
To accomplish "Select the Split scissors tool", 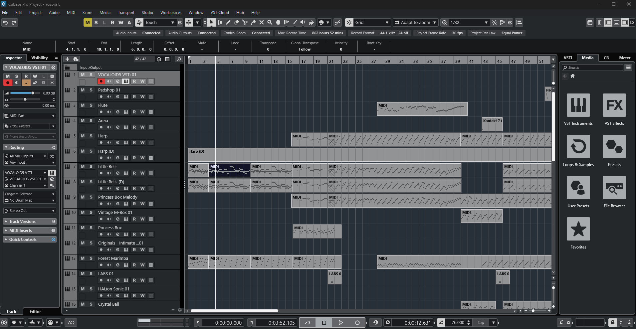I will coord(245,23).
